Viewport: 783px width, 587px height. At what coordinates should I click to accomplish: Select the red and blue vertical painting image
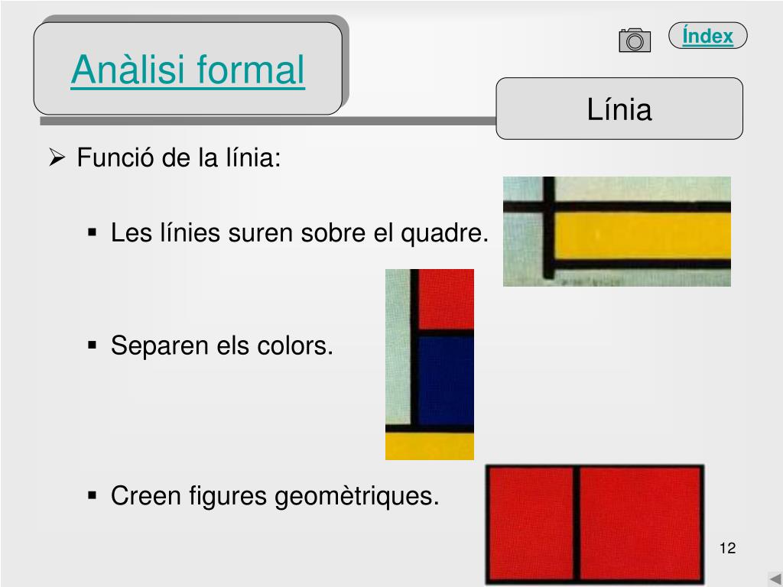click(430, 365)
